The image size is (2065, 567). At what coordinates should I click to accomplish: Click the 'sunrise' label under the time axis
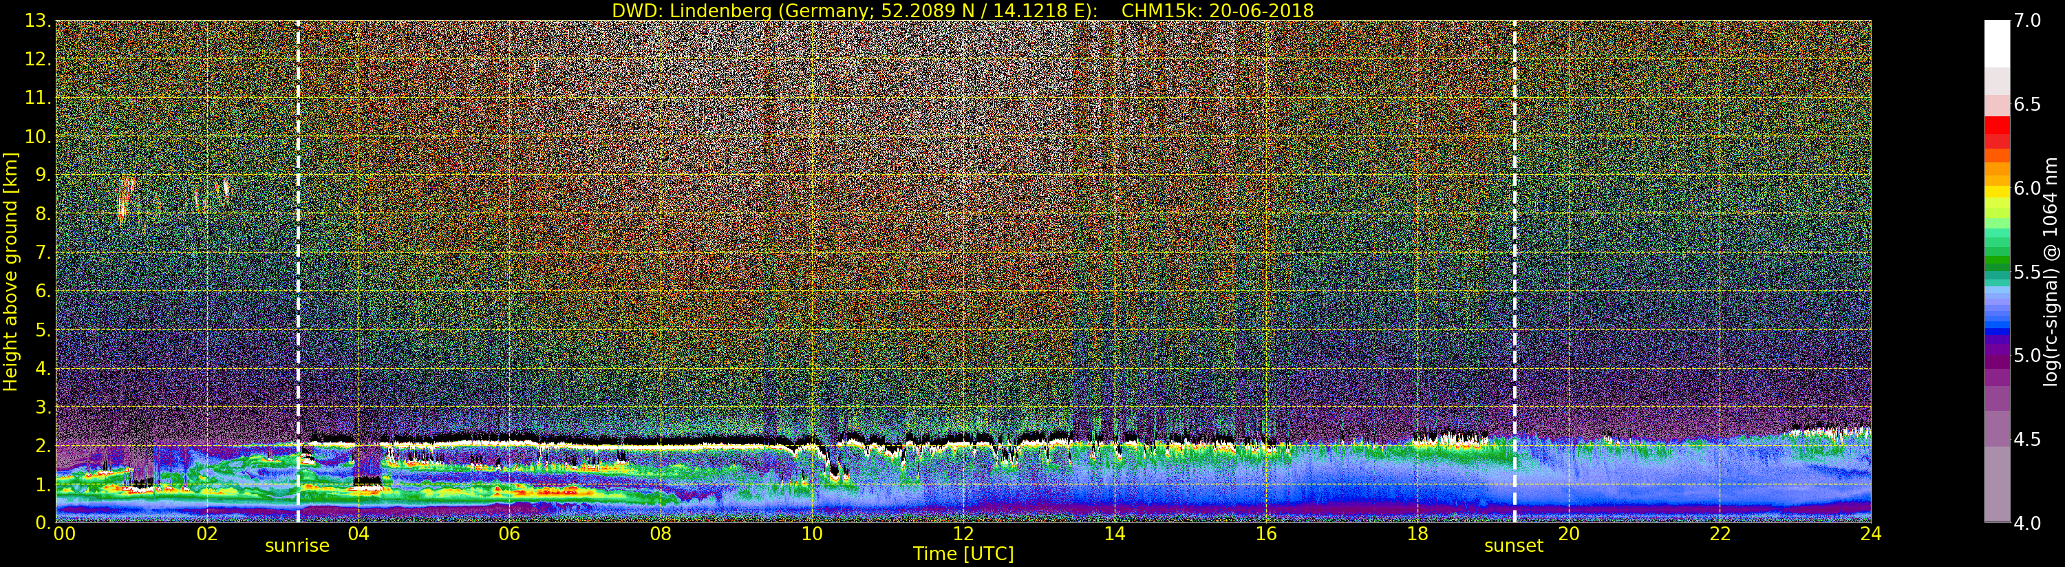[297, 546]
